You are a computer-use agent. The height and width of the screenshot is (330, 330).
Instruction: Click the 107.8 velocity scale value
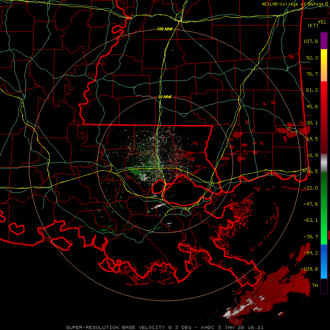pyautogui.click(x=311, y=41)
